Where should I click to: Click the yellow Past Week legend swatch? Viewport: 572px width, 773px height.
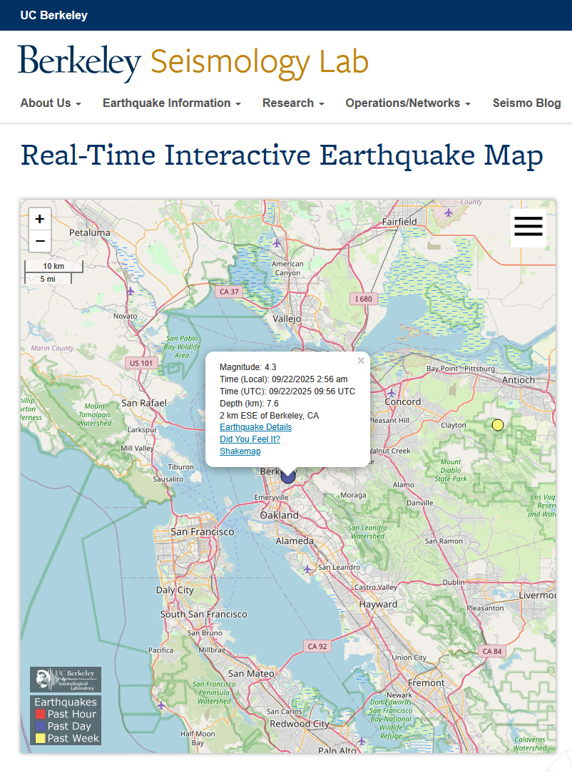[x=41, y=739]
